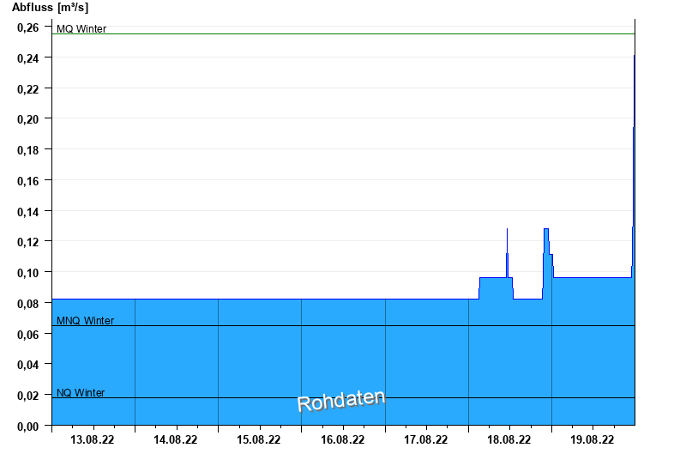Screen dimensions: 686x472
Task: Click the 0,20 y-axis tick label
Action: (x=28, y=119)
